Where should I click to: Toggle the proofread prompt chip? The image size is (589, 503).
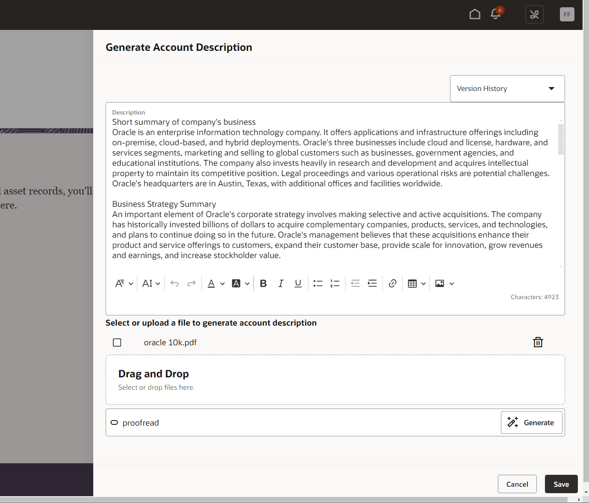tap(135, 422)
